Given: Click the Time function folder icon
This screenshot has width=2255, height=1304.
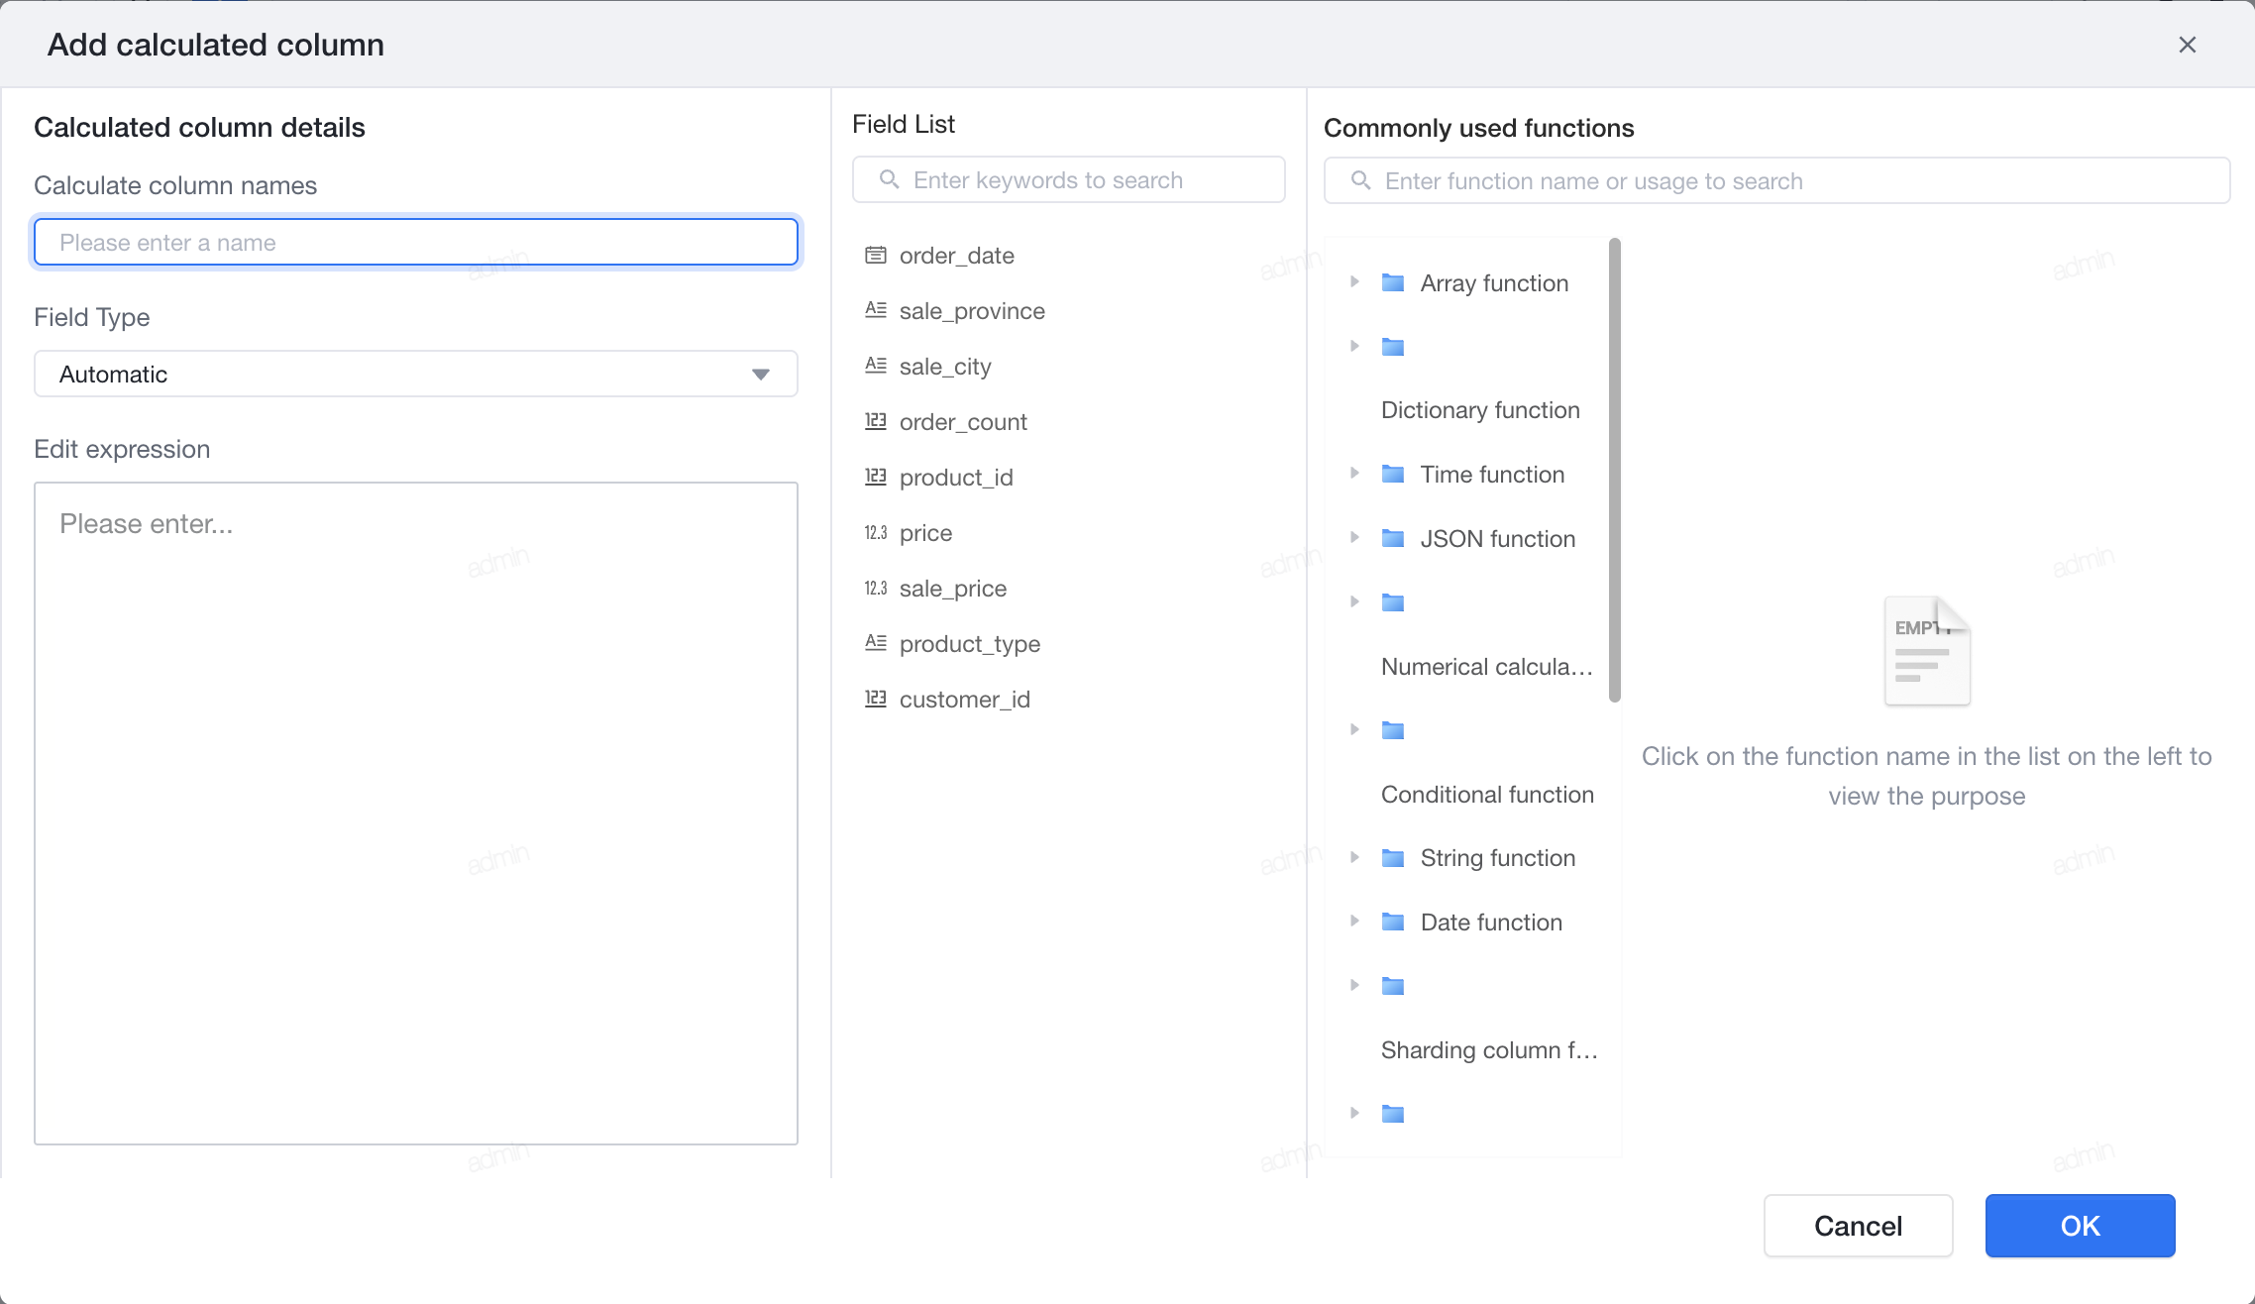Looking at the screenshot, I should (x=1393, y=475).
